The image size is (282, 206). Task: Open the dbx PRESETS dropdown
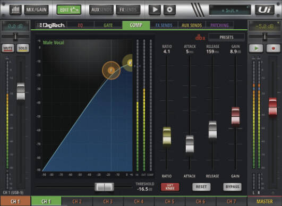tap(226, 37)
